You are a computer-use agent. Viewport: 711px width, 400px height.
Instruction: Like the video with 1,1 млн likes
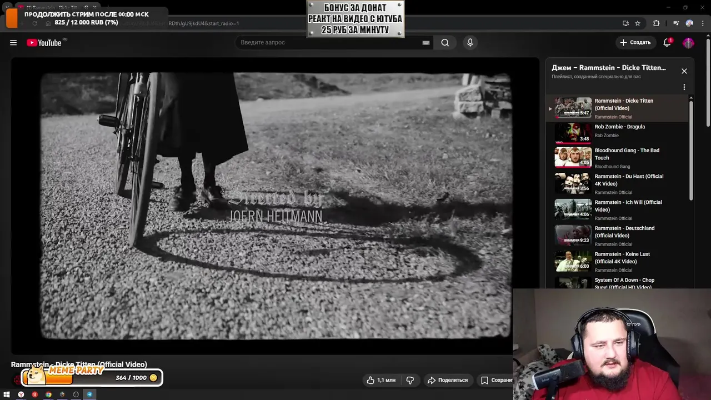tap(381, 380)
